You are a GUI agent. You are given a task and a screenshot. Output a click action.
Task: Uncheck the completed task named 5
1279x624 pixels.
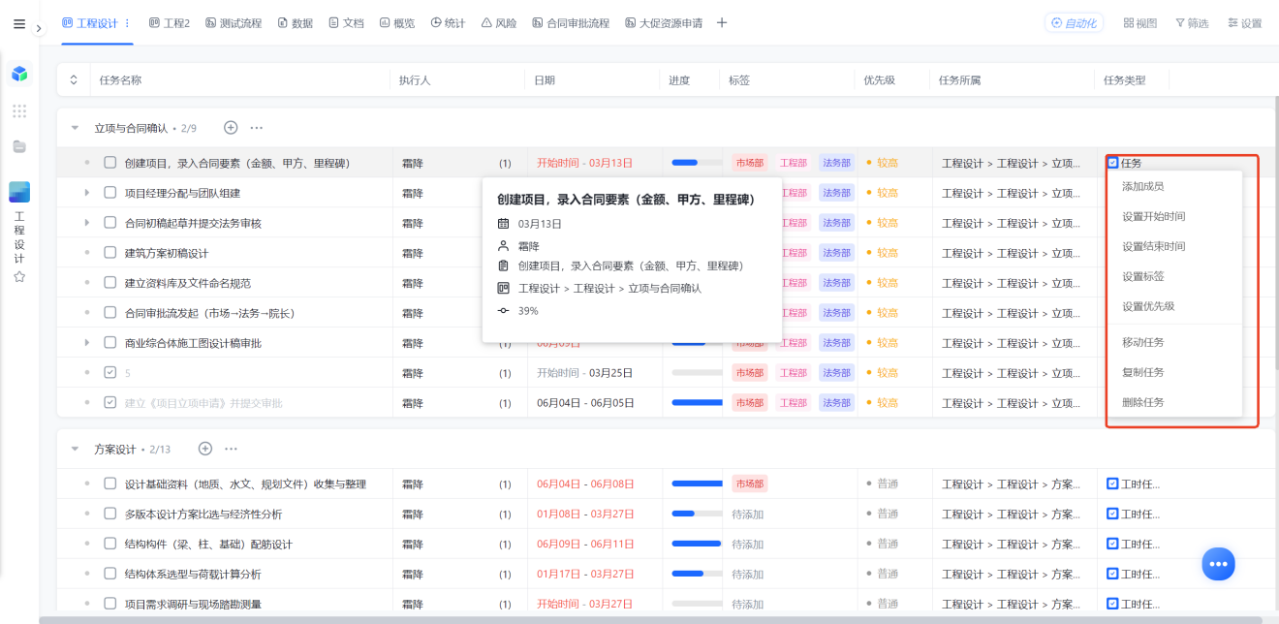pos(110,373)
